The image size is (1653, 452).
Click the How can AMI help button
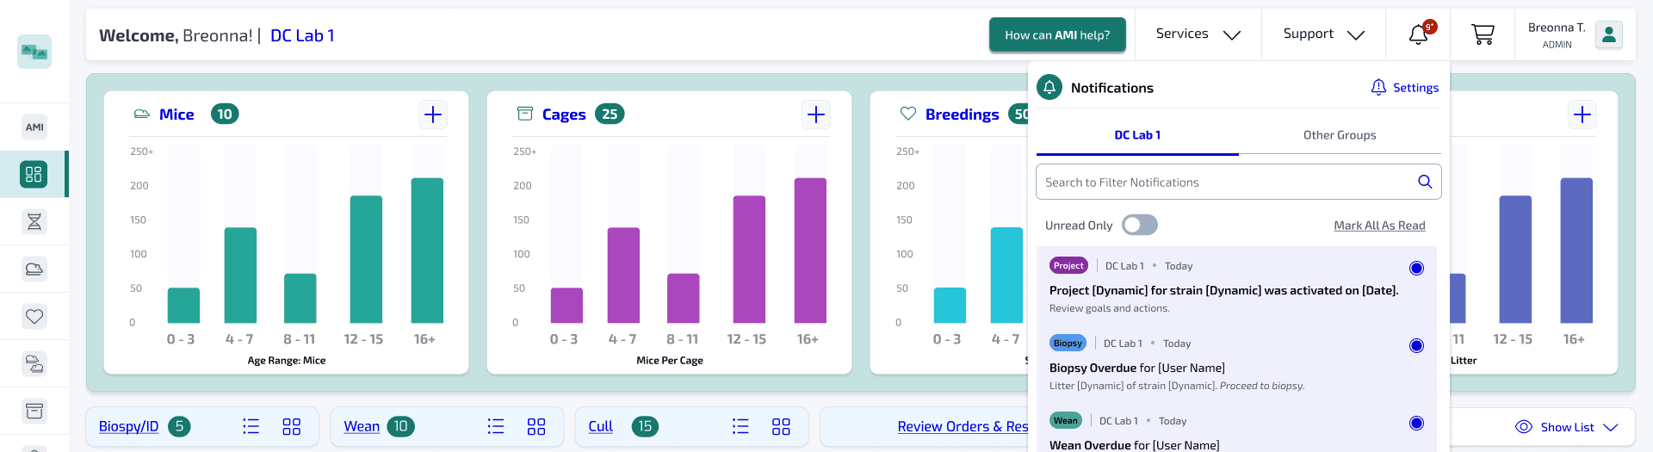1057,35
